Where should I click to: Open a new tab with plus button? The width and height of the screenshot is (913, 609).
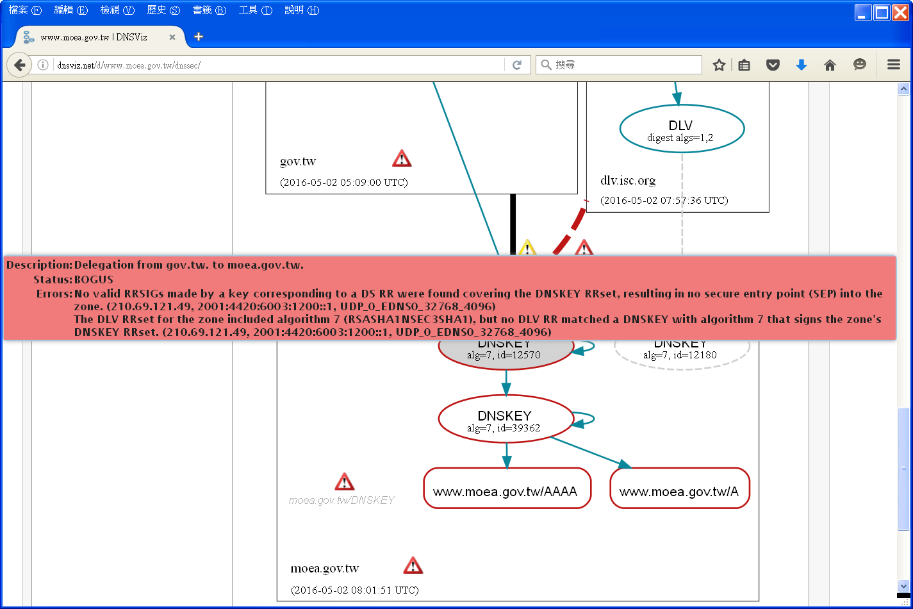199,37
